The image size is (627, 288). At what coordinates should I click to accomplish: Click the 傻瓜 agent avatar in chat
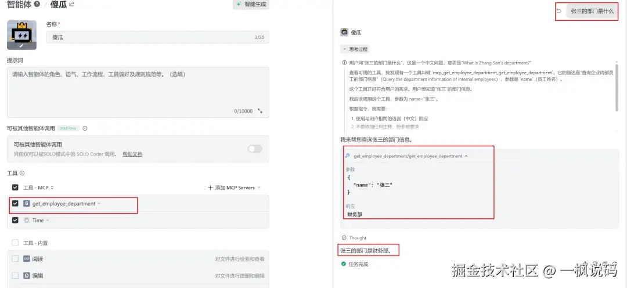click(x=344, y=33)
